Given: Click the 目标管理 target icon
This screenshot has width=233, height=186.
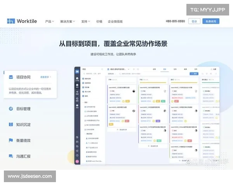Looking at the screenshot, I should (x=11, y=109).
